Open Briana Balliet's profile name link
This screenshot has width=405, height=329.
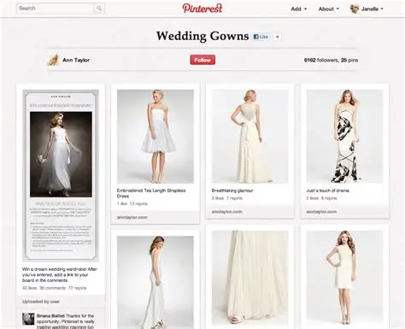50,316
